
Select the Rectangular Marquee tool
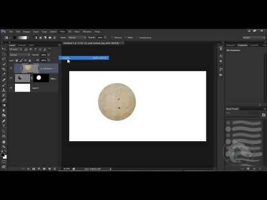3,54
